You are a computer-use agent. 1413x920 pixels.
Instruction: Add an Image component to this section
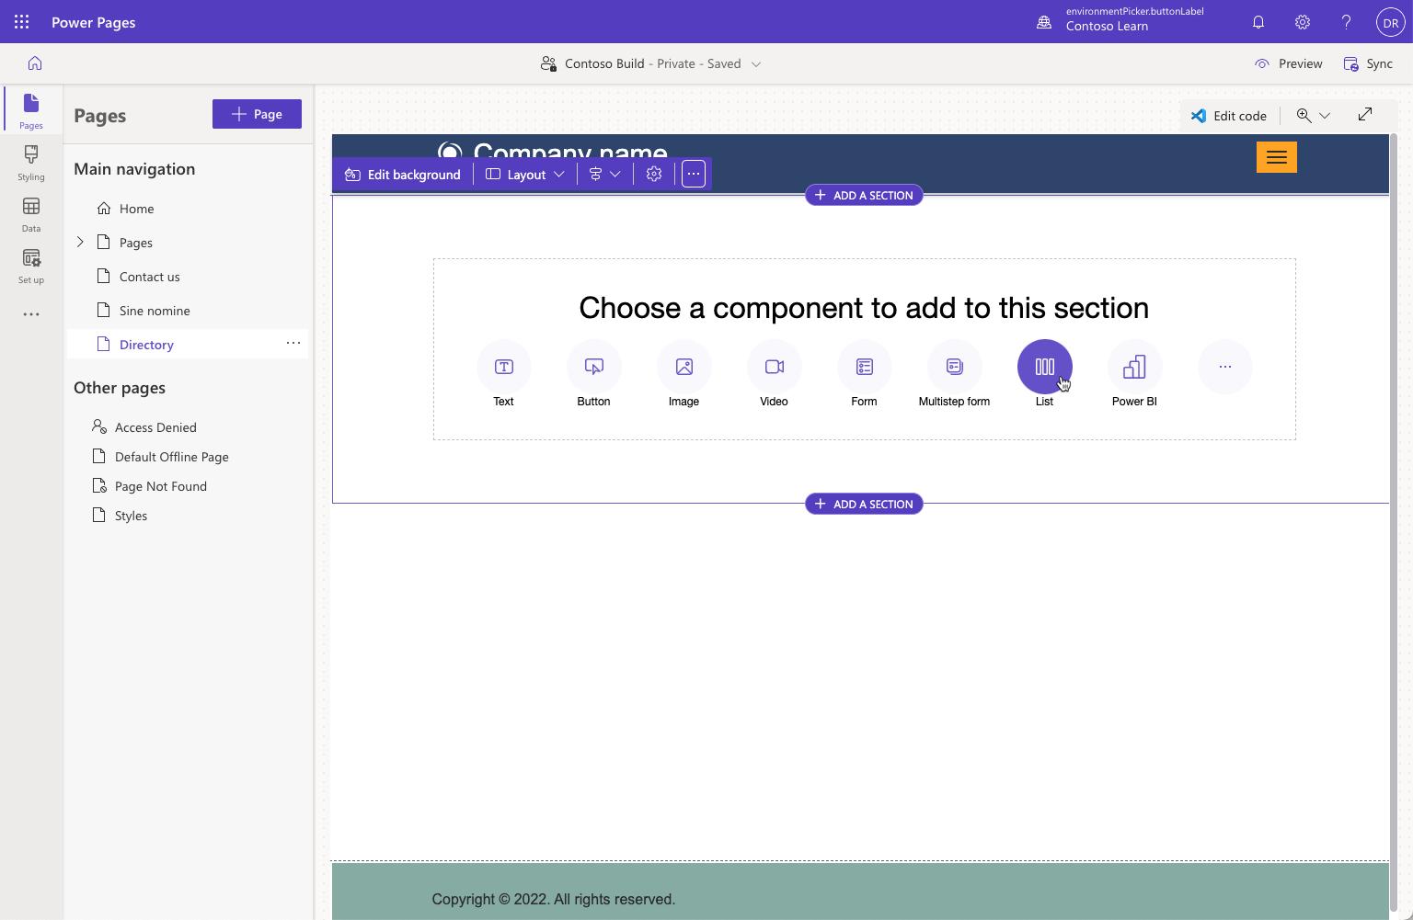(684, 366)
